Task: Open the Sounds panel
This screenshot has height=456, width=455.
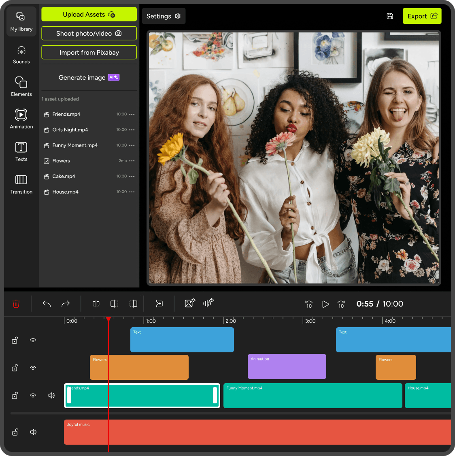Action: pos(21,55)
